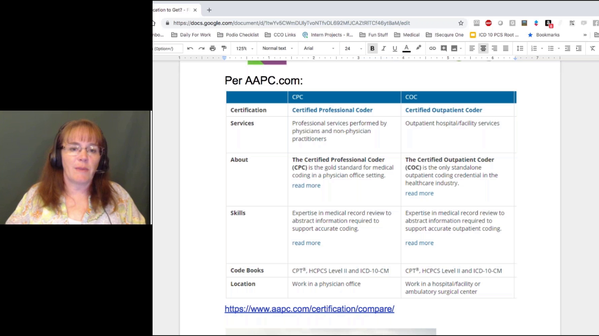
Task: Toggle italic formatting
Action: (x=384, y=49)
